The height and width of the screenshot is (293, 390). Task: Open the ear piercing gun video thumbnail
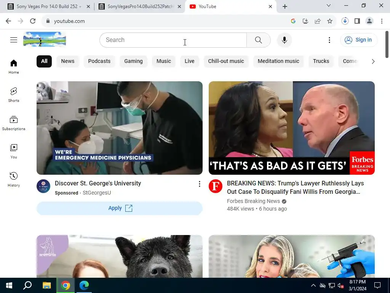tap(292, 256)
